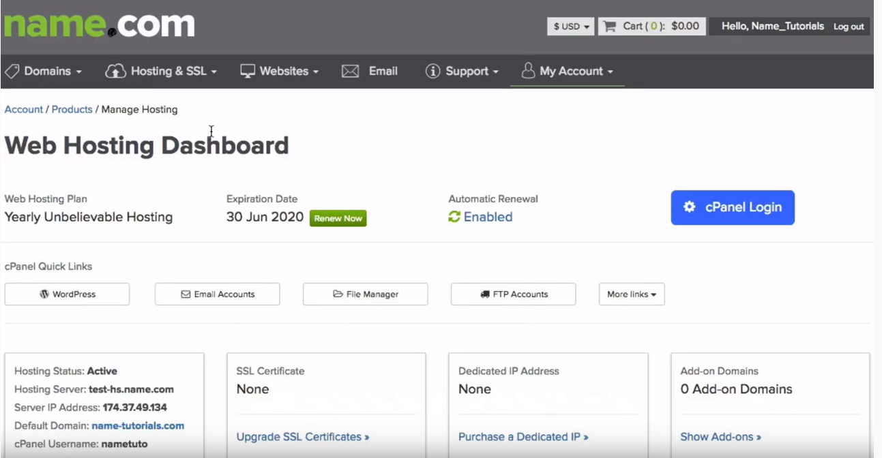Click the Hosting Status Active text
Viewport: 882px width, 458px height.
[x=65, y=371]
